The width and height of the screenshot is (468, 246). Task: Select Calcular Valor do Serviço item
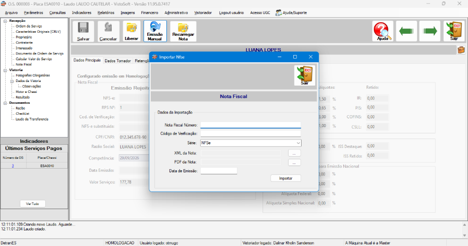[x=34, y=59]
